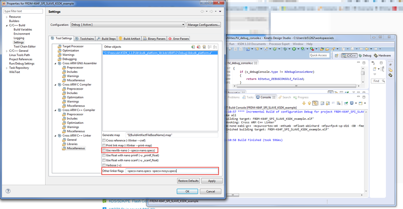Image resolution: width=403 pixels, height=209 pixels.
Task: Open the Configuration dropdown
Action: pos(128,25)
